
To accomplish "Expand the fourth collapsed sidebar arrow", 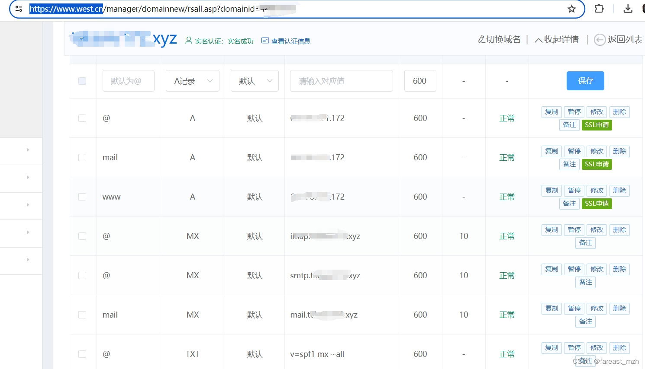I will tap(28, 232).
